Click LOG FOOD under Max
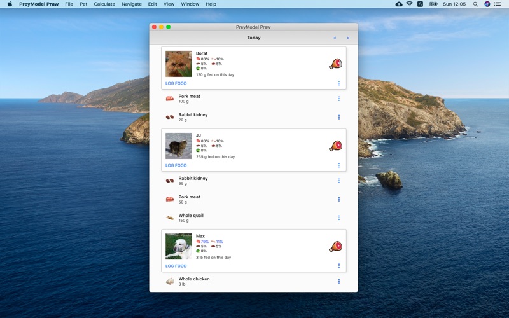The height and width of the screenshot is (318, 509). coord(176,266)
